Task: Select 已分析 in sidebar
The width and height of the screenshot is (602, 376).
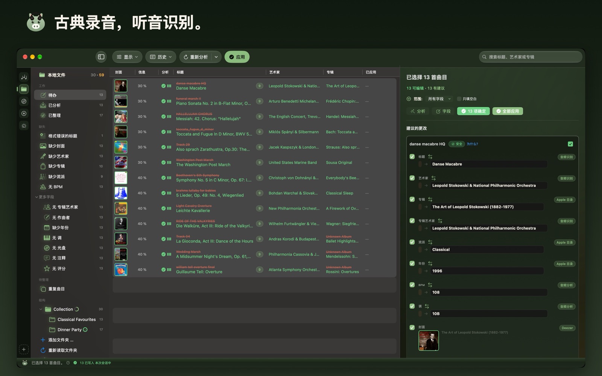Action: pos(70,105)
